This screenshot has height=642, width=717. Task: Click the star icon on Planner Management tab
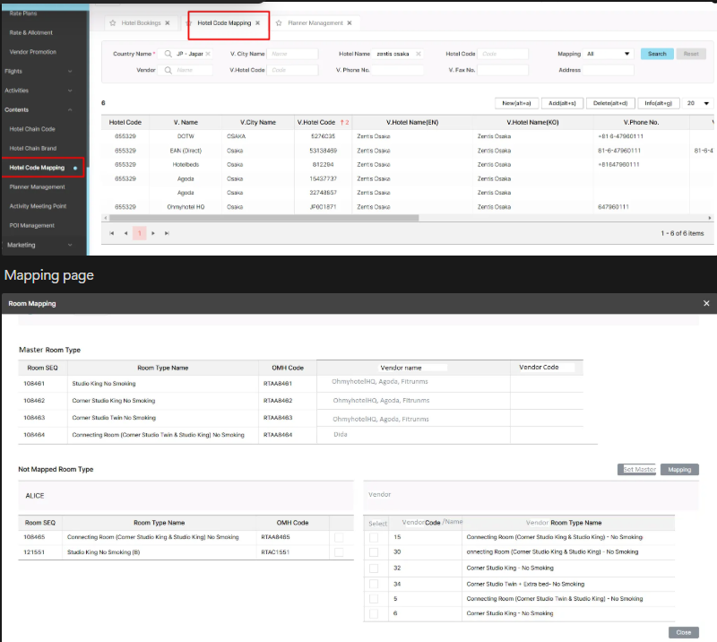280,22
